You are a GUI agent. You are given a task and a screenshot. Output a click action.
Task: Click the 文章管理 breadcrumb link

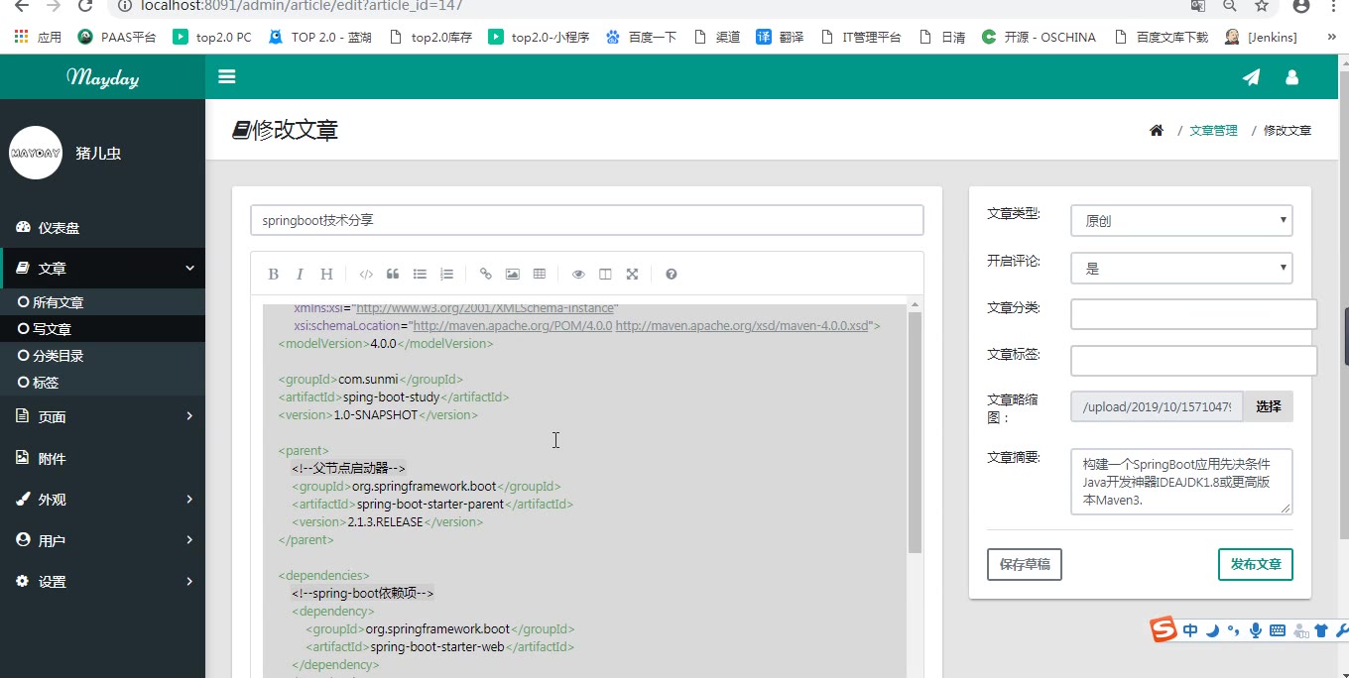coord(1213,130)
